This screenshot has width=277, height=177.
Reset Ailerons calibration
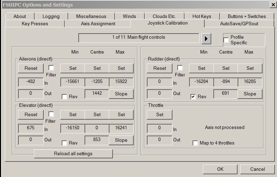point(31,68)
